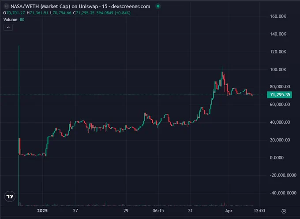The image size is (300, 219).
Task: Click the open value O70,701.27
Action: [x=14, y=13]
